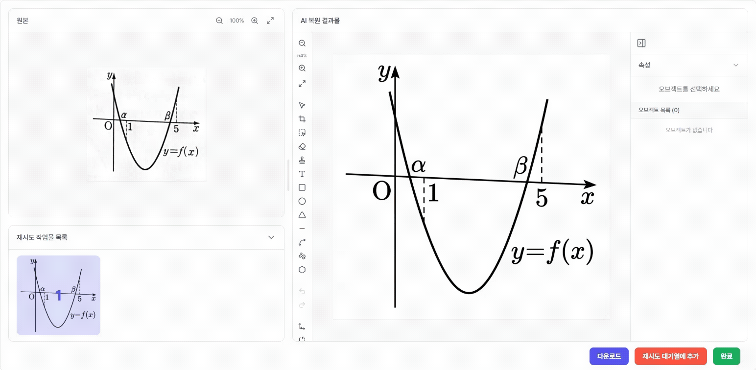Expand the original image to fullscreen

pos(270,21)
